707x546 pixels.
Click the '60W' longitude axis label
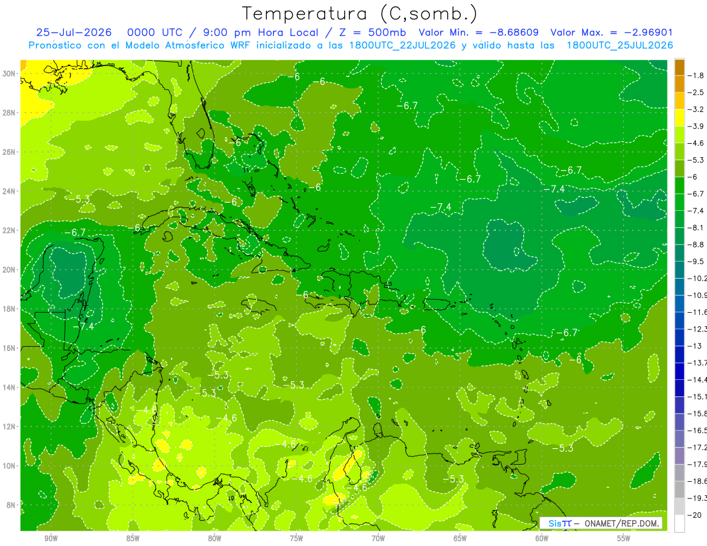[542, 538]
